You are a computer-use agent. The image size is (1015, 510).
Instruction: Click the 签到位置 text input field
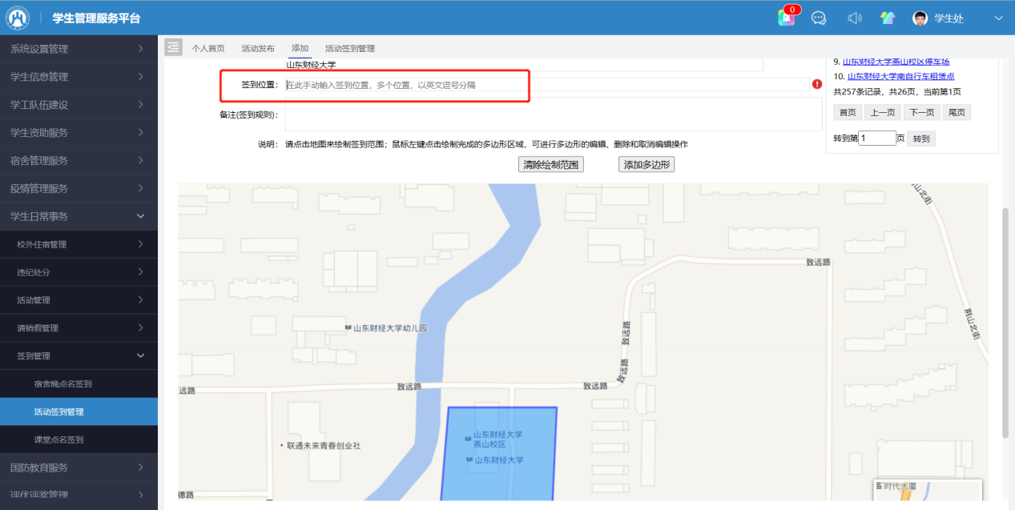[x=546, y=84]
